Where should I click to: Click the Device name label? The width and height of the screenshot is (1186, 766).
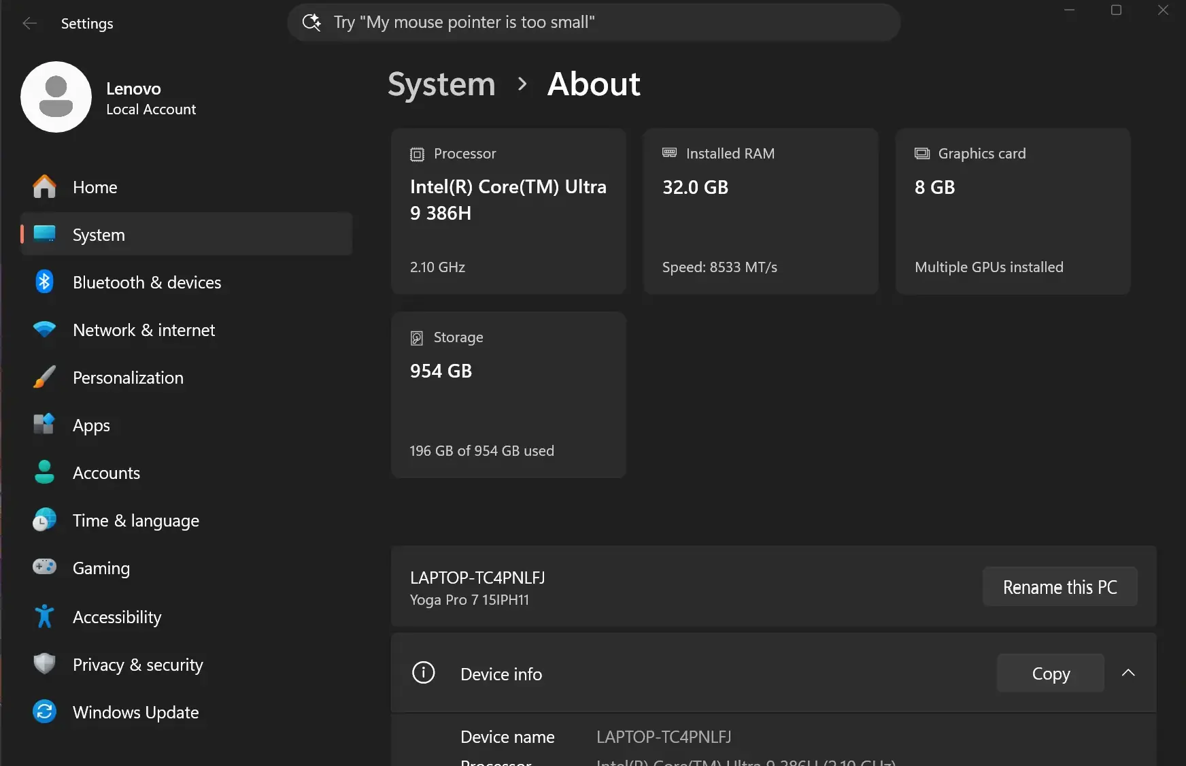(x=507, y=737)
